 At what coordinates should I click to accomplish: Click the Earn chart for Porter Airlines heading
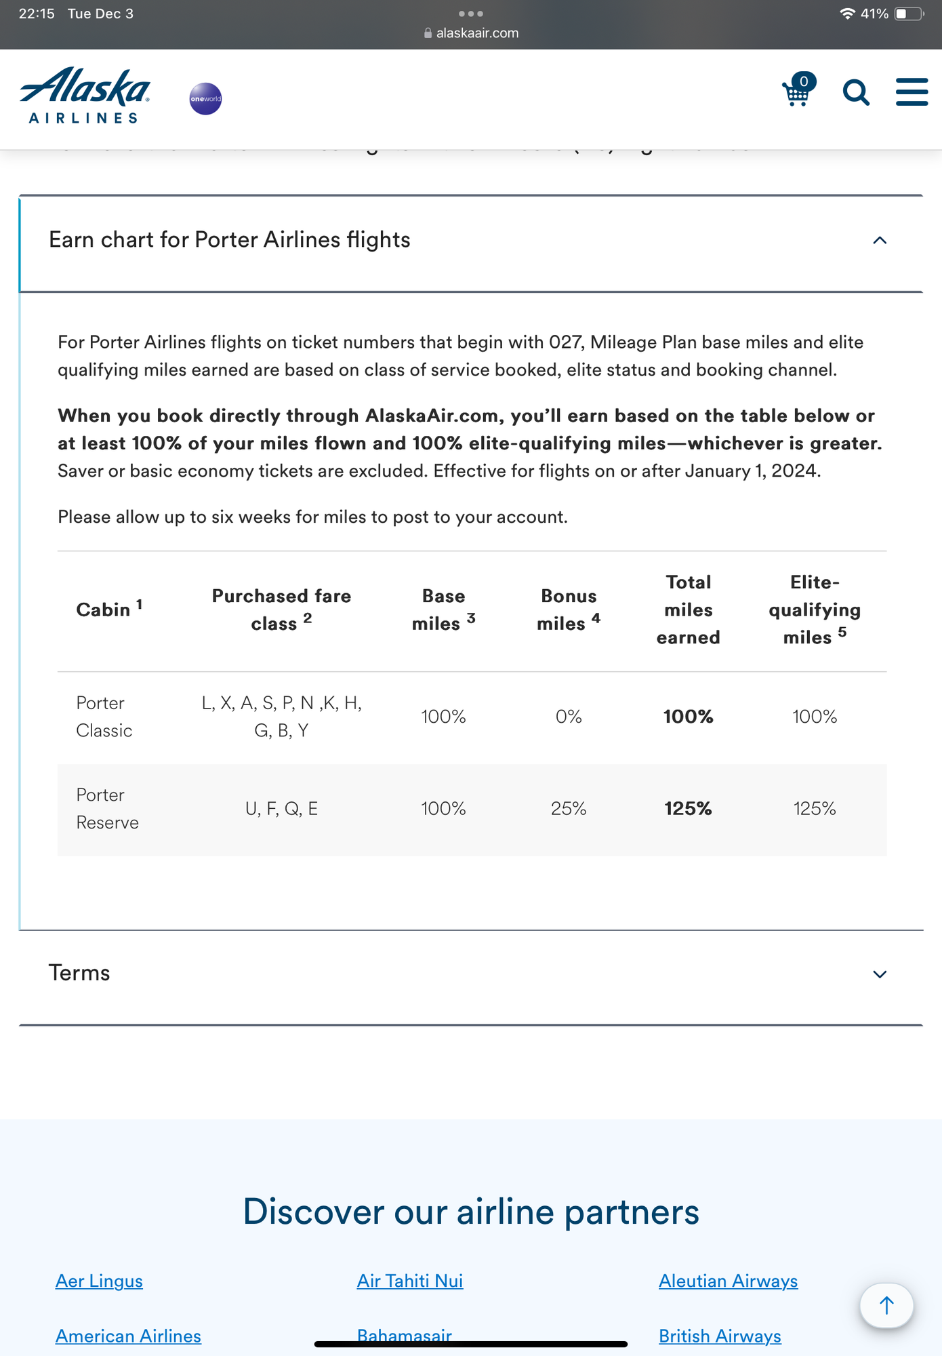point(230,240)
